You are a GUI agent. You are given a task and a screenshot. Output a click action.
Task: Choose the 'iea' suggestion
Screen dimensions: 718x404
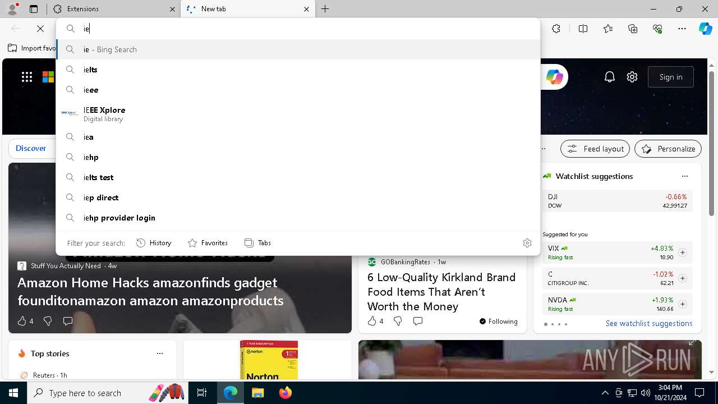(x=298, y=137)
